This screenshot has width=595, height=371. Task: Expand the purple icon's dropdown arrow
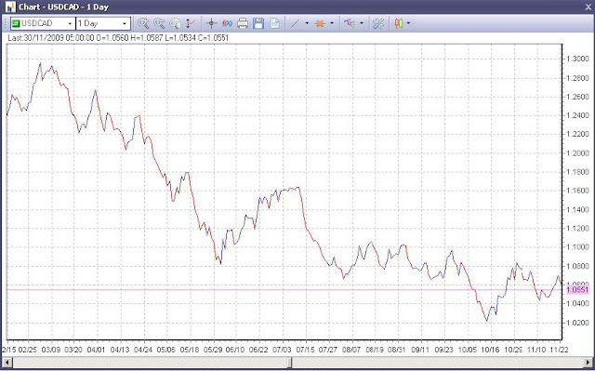tap(362, 23)
